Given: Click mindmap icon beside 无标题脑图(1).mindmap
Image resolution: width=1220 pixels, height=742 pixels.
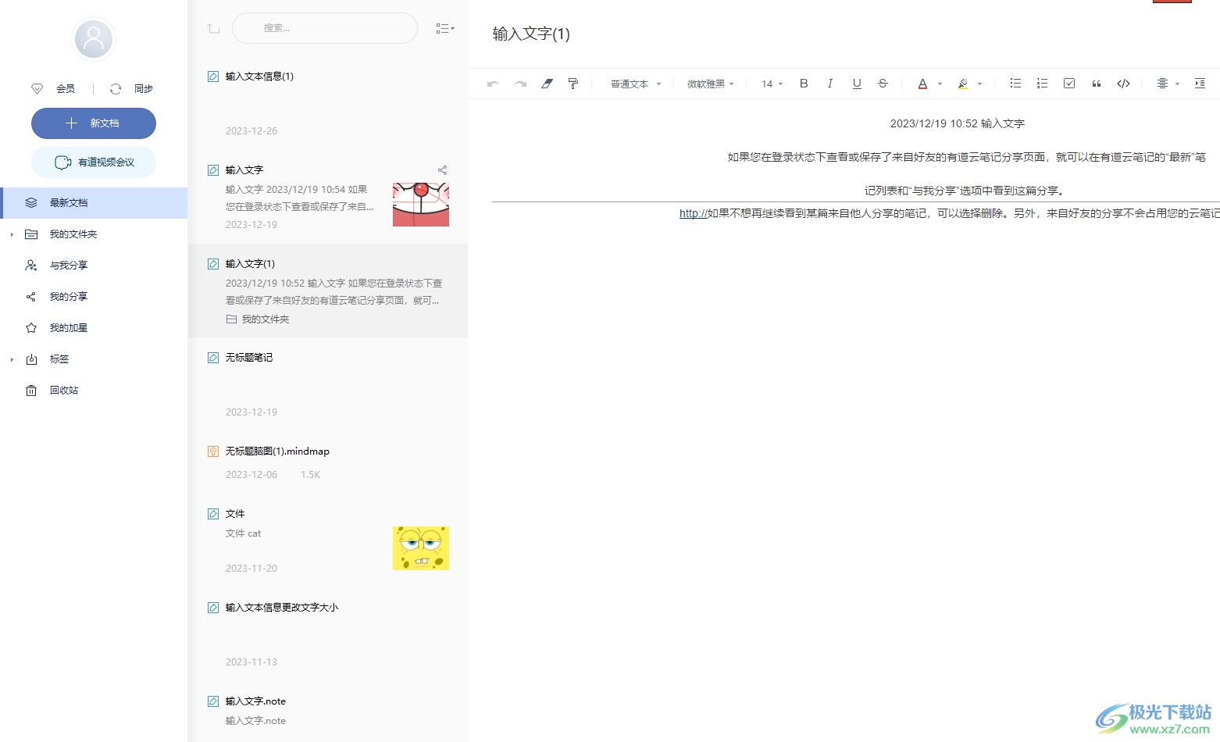Looking at the screenshot, I should [213, 451].
